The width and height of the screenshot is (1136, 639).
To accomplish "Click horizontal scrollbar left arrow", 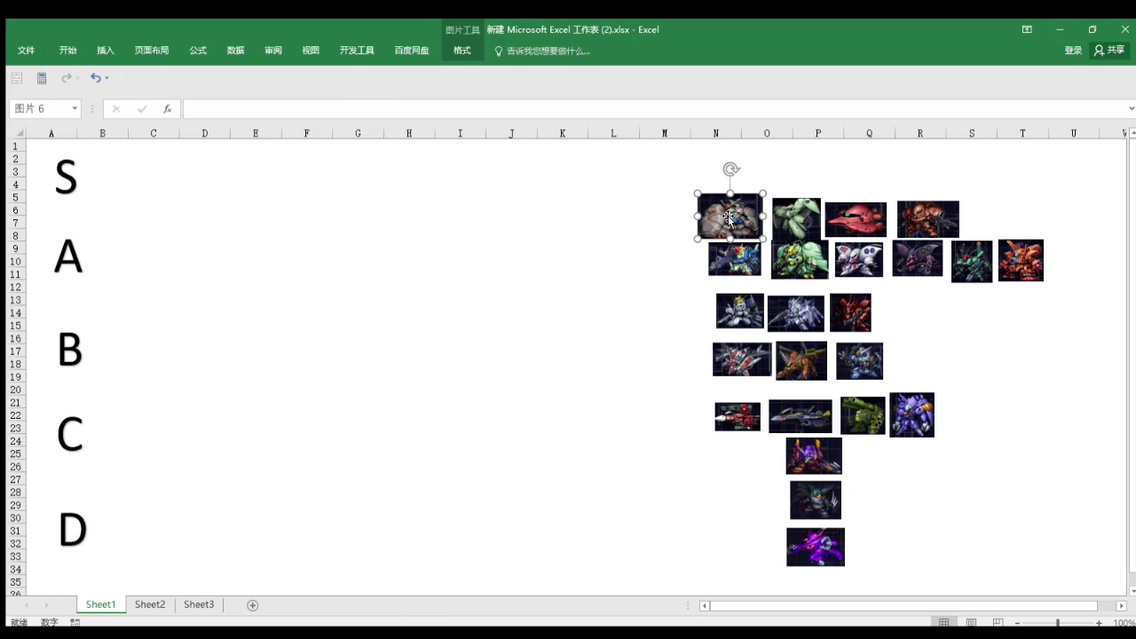I will (705, 605).
